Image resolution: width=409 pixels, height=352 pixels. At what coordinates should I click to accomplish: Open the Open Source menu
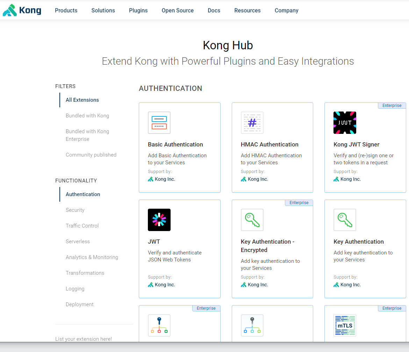pyautogui.click(x=178, y=10)
